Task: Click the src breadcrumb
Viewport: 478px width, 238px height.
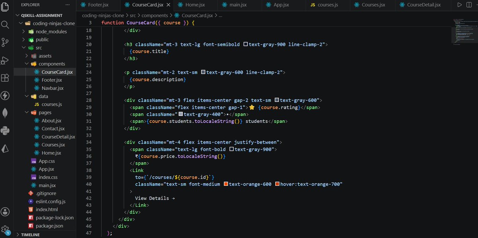Action: click(x=133, y=16)
